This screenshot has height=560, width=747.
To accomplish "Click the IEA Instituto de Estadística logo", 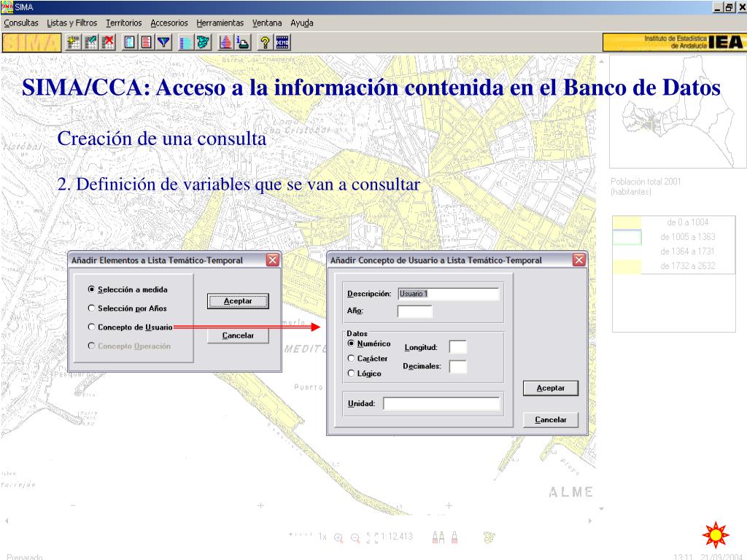I will [x=673, y=42].
